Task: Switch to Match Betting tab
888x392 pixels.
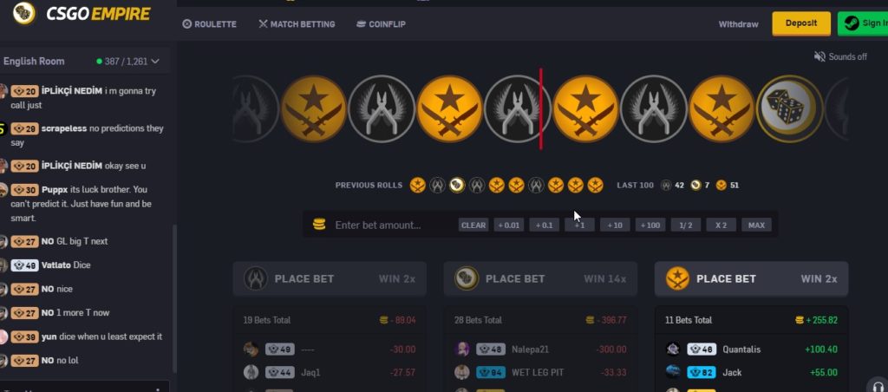Action: pos(297,24)
